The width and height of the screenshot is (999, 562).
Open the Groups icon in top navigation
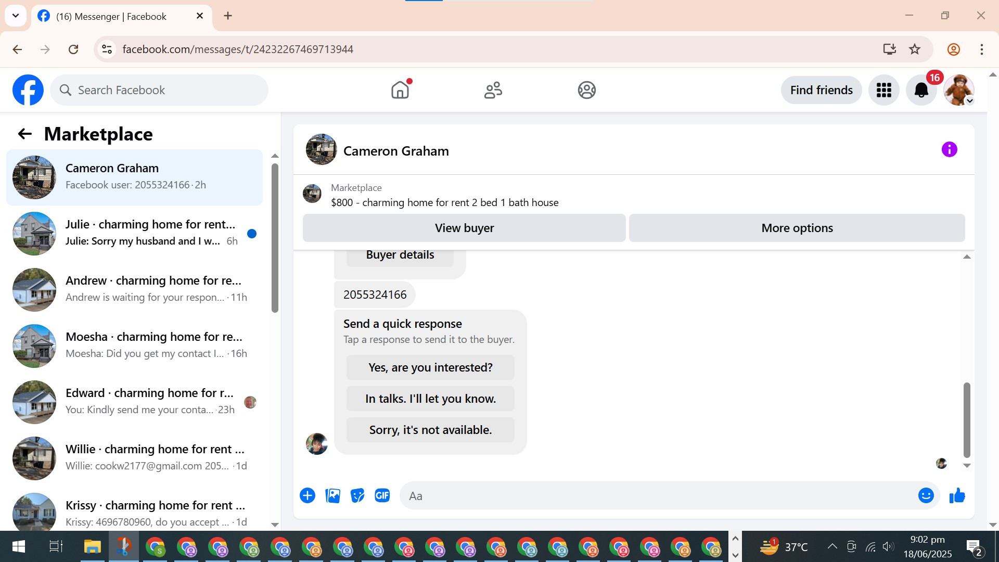[586, 90]
